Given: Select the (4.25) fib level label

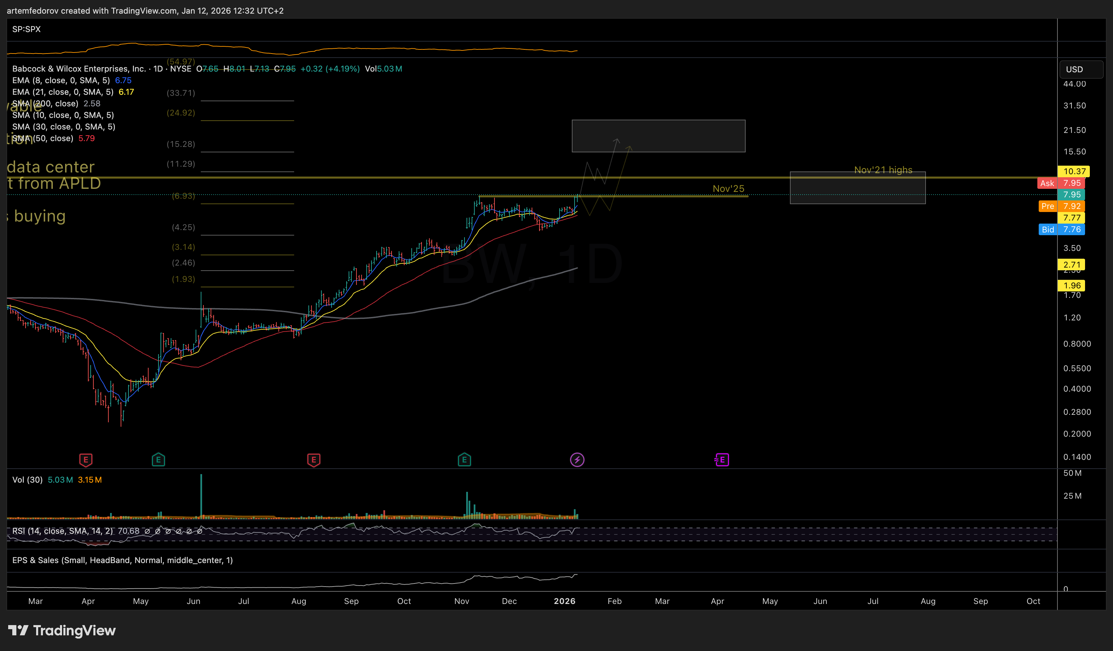Looking at the screenshot, I should click(x=183, y=227).
